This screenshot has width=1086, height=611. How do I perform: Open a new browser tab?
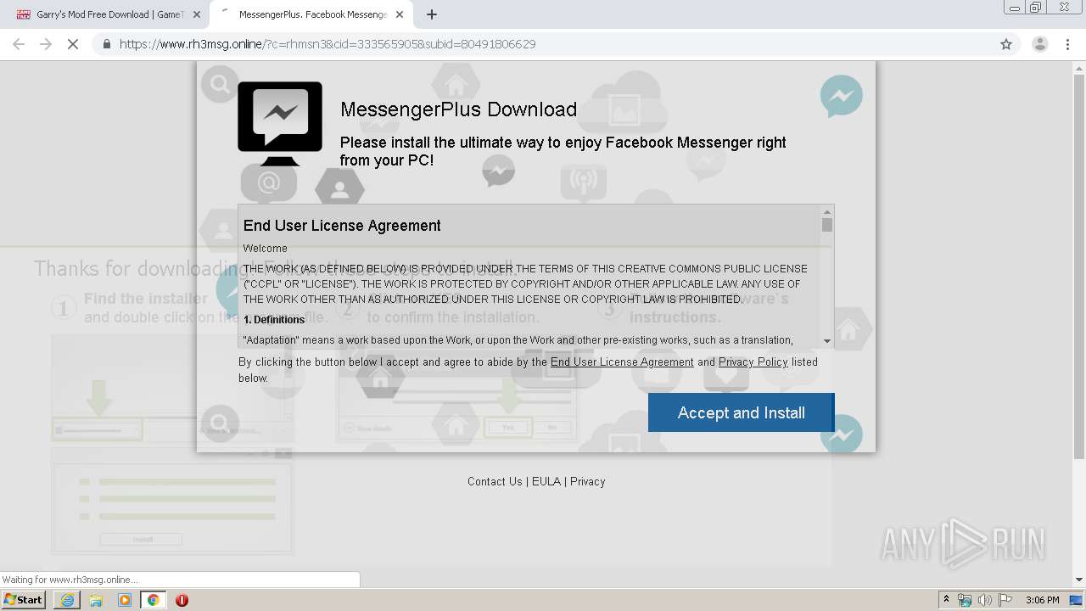(x=432, y=14)
